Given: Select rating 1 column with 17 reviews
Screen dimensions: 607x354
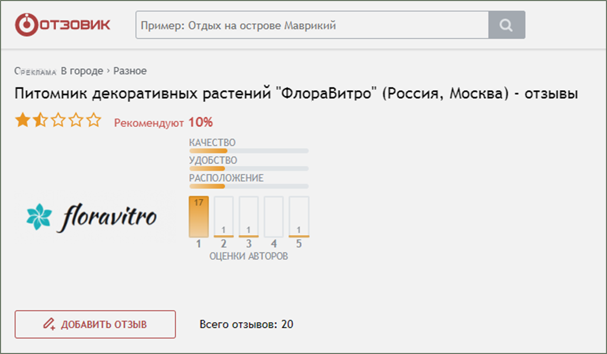Looking at the screenshot, I should 198,217.
